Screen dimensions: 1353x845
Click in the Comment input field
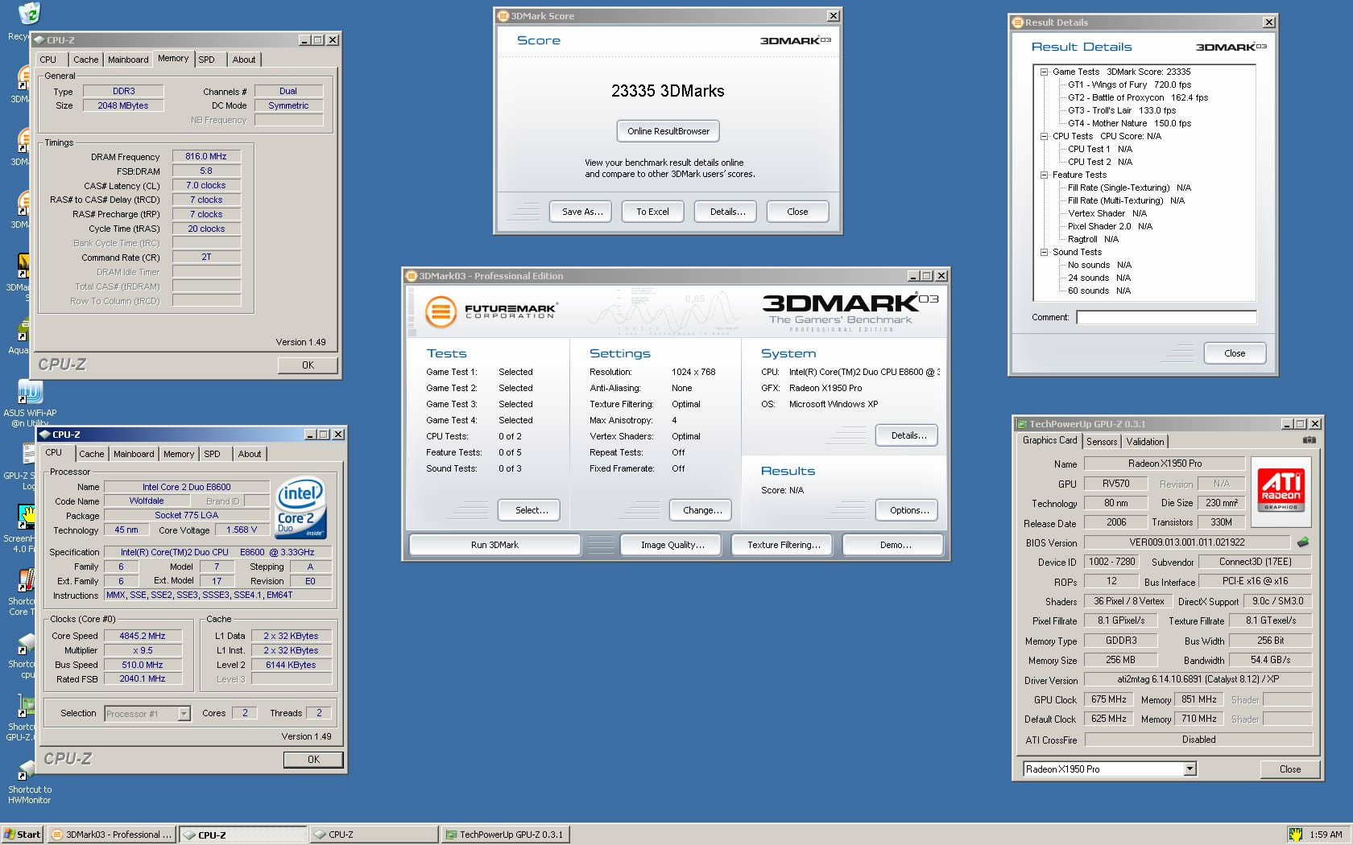[1166, 317]
